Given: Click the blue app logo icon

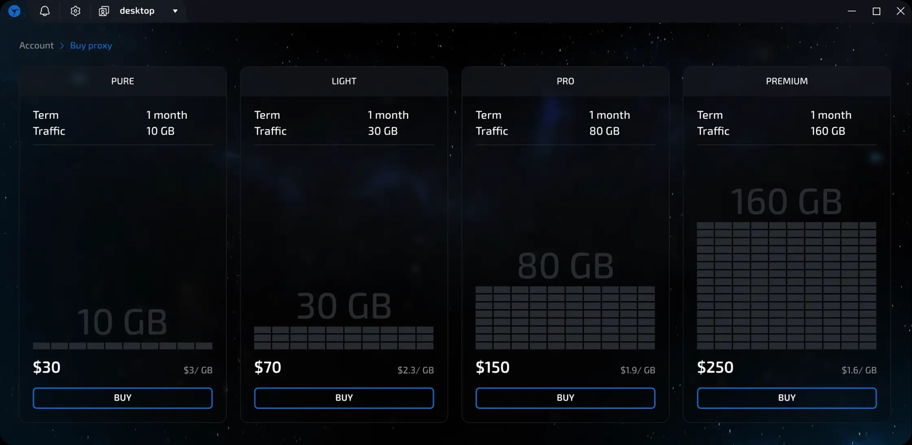Looking at the screenshot, I should pos(15,11).
